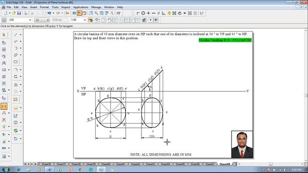This screenshot has height=173, width=308.
Task: Open the Manage menu
Action: (x=96, y=7)
